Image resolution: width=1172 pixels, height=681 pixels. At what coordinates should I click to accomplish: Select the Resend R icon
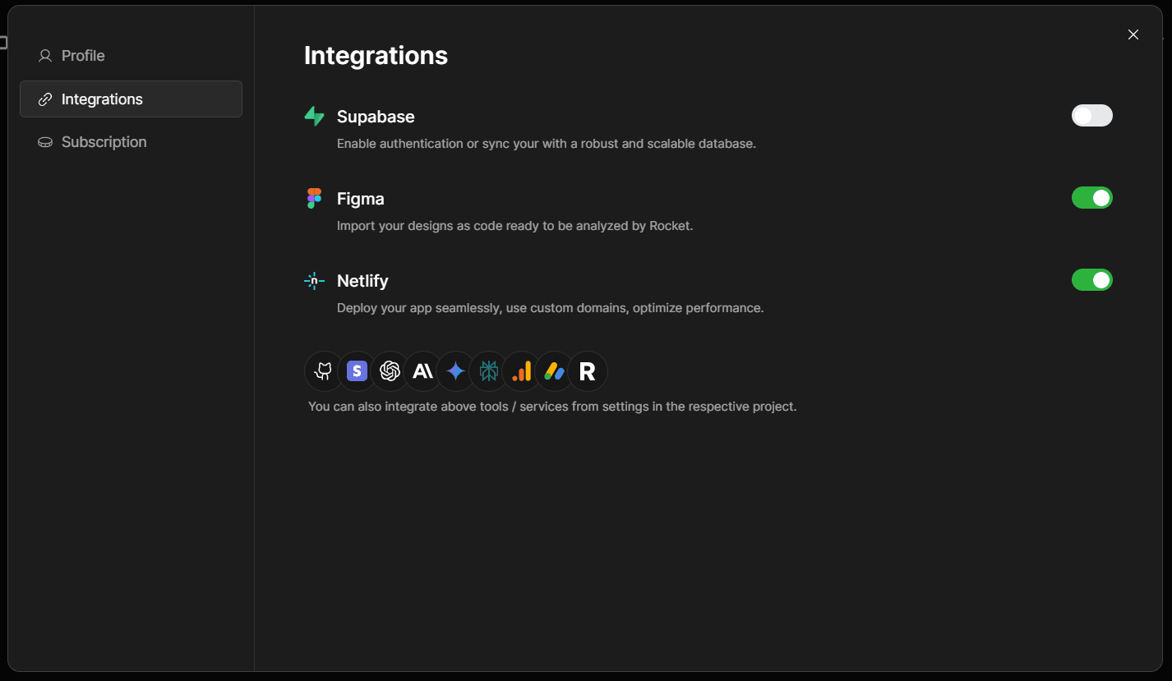(x=588, y=371)
